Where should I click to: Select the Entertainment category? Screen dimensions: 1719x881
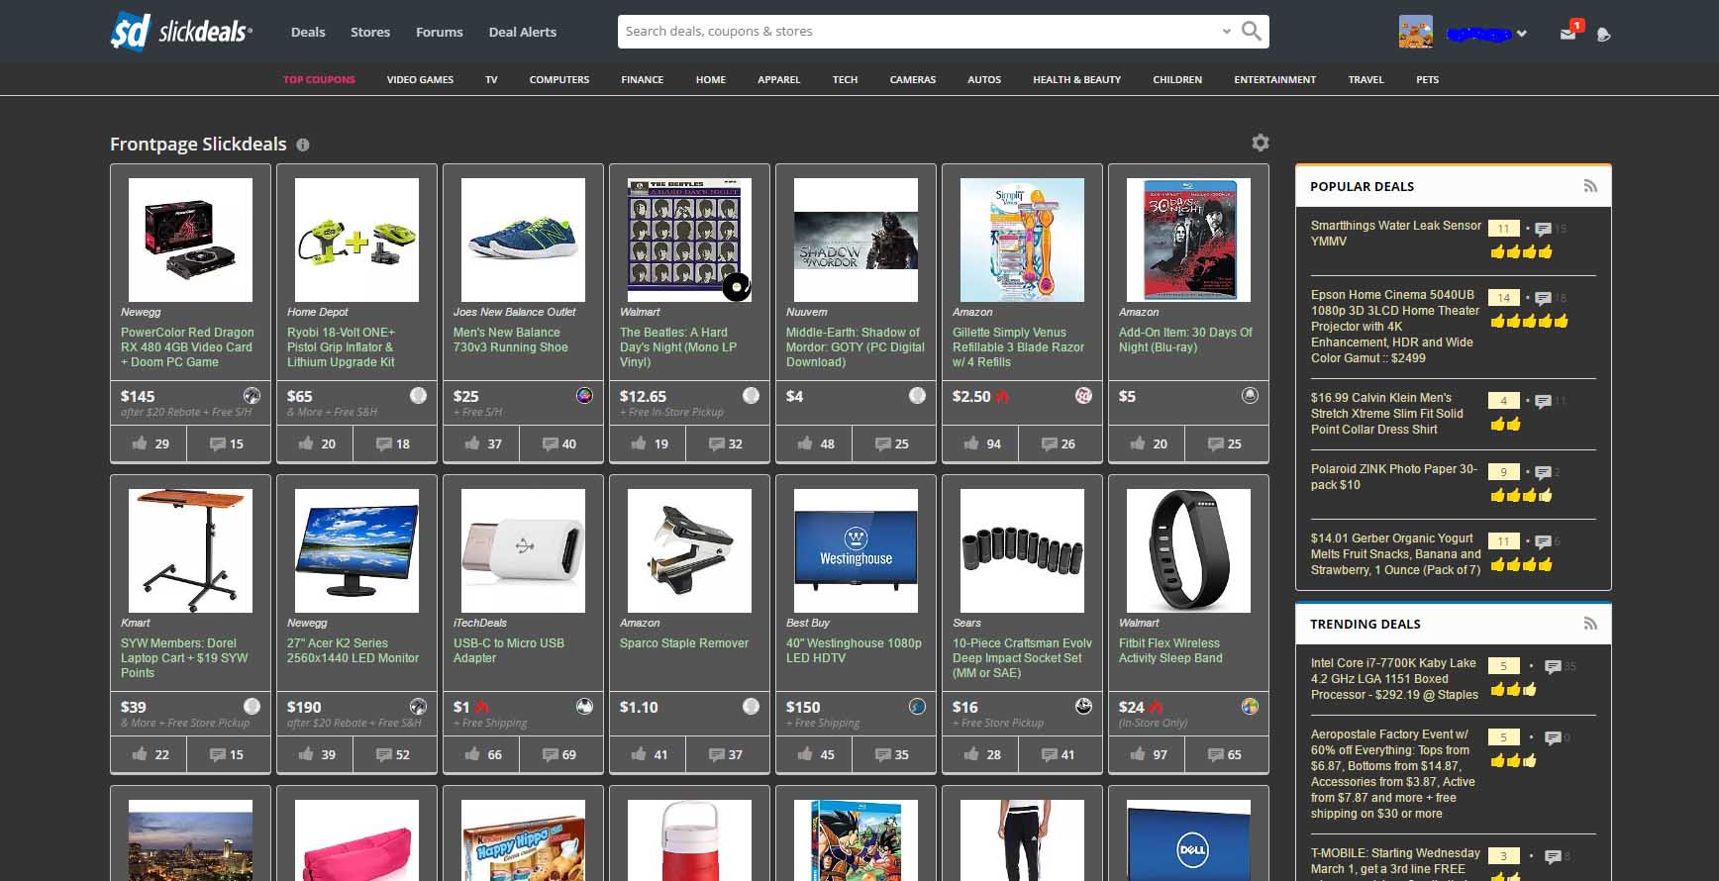coord(1275,79)
